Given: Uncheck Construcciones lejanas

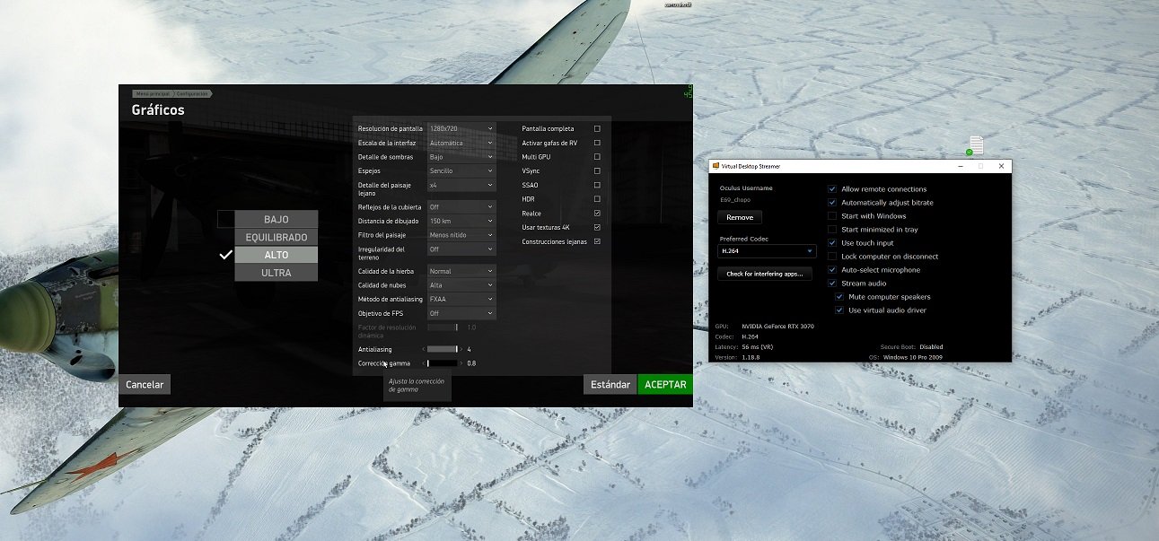Looking at the screenshot, I should (x=597, y=241).
